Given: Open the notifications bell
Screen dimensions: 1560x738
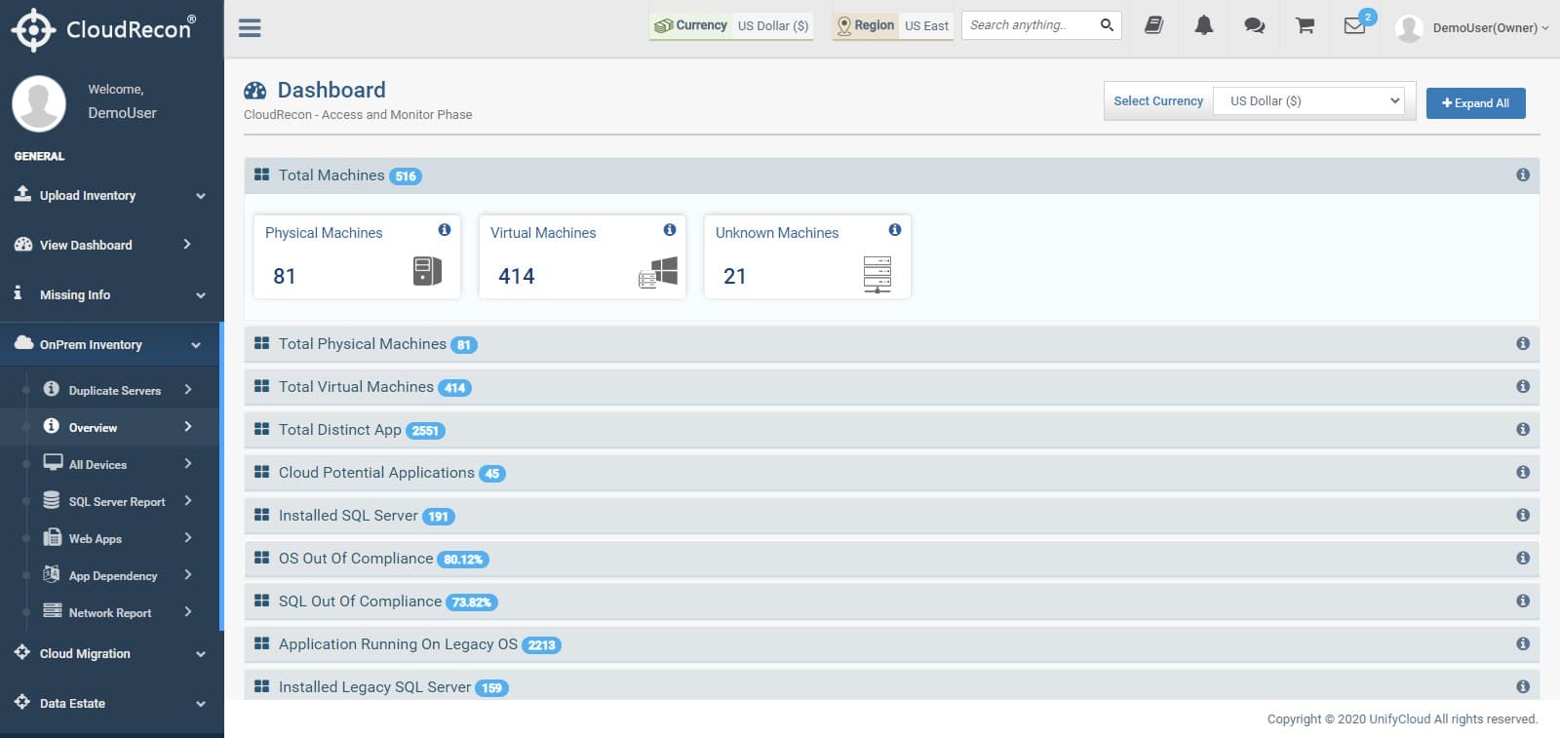Looking at the screenshot, I should point(1204,26).
